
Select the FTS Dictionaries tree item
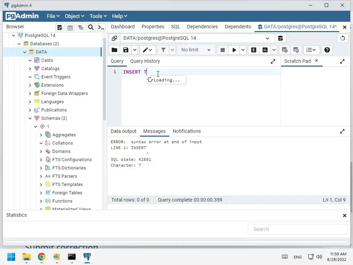click(x=69, y=168)
